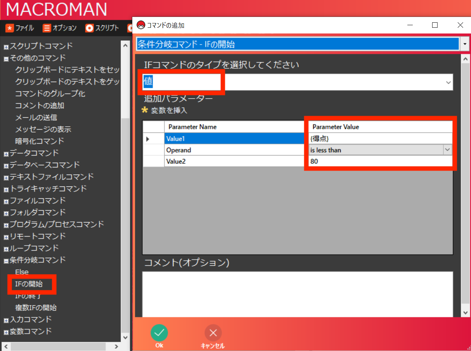Select the IFの開始 command

29,284
